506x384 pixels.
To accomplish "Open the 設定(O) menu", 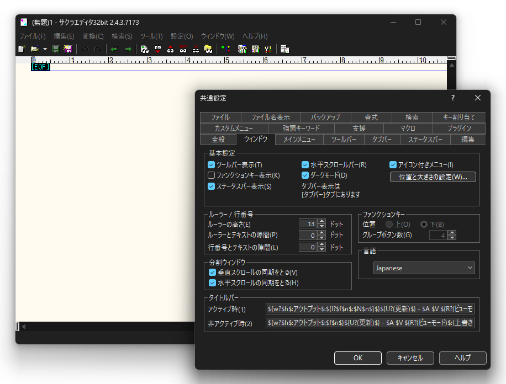I will (x=182, y=36).
